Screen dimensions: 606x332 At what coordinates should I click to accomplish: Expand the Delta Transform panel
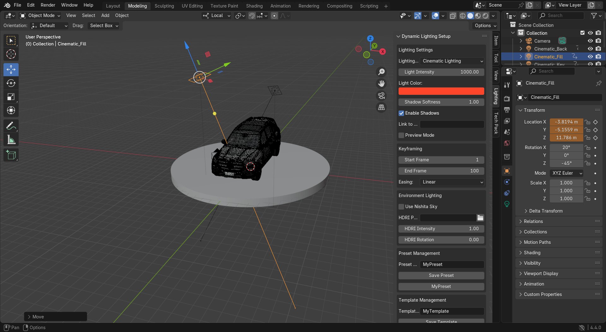[x=545, y=211]
